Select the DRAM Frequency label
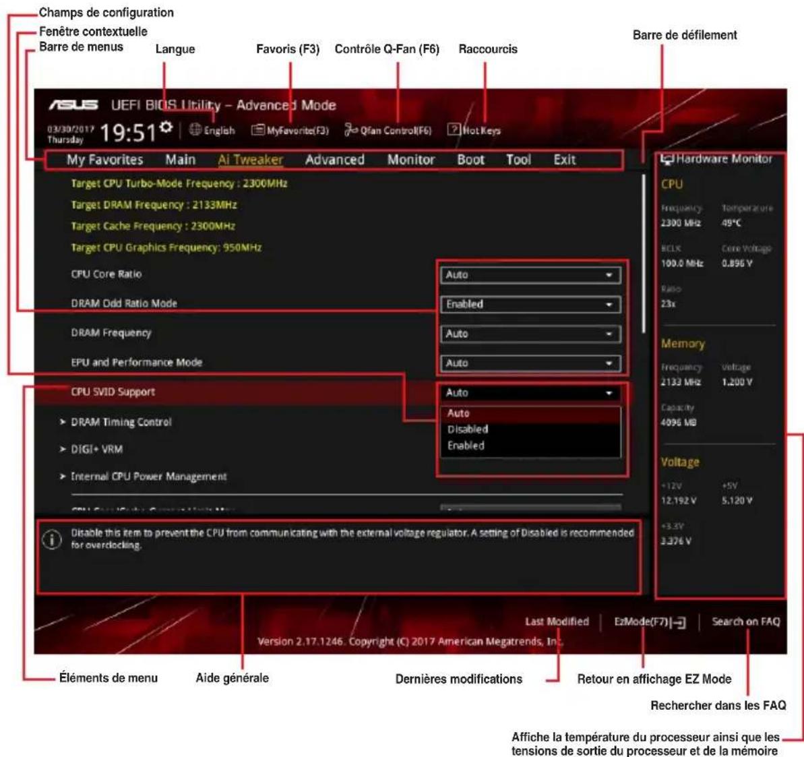804x757 pixels. (111, 333)
